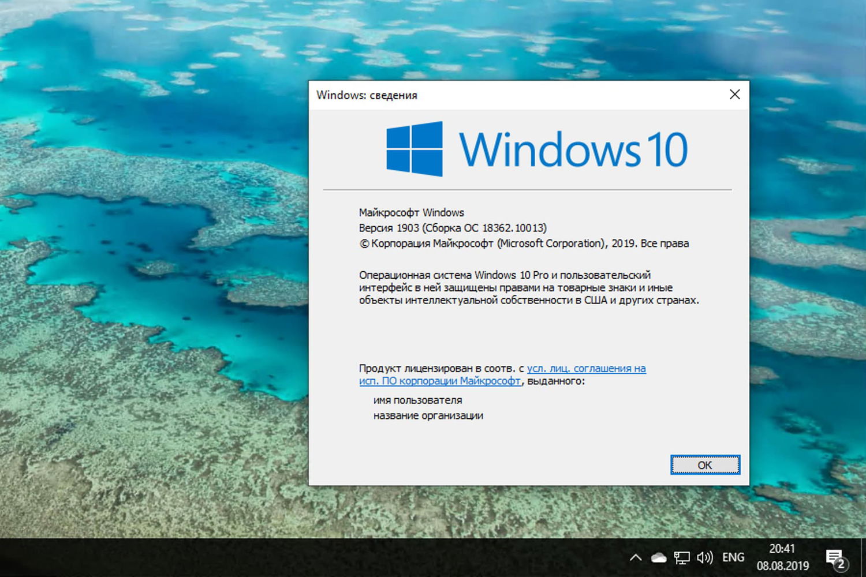Image resolution: width=866 pixels, height=577 pixels.
Task: Open Action Center with the 2 notifications badge
Action: (835, 557)
